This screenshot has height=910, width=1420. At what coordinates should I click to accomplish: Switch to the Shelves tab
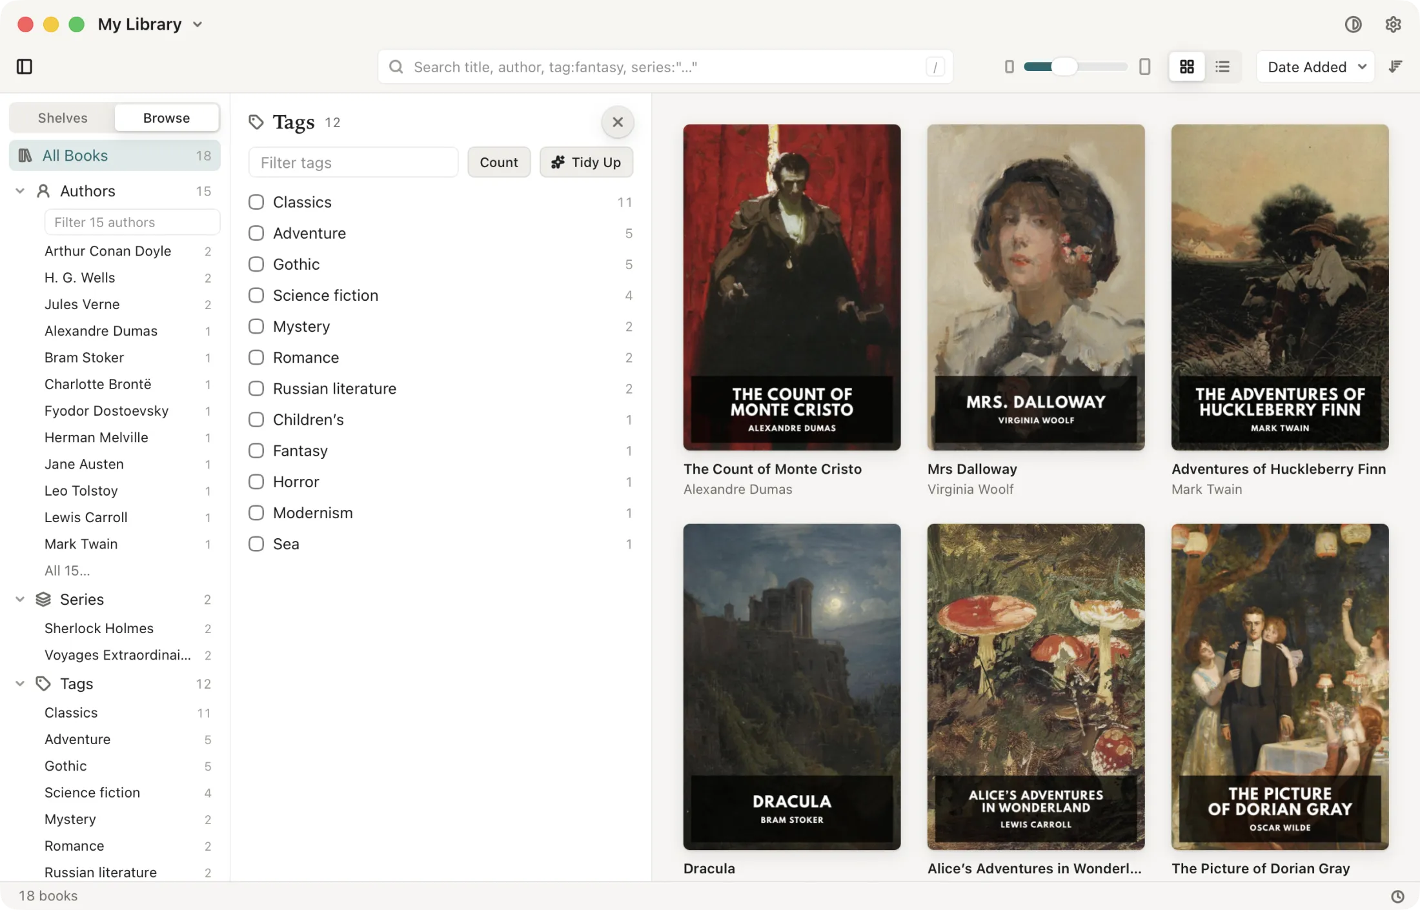(63, 118)
